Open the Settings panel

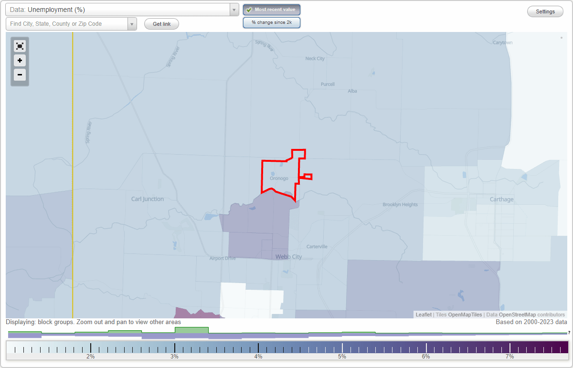coord(545,11)
